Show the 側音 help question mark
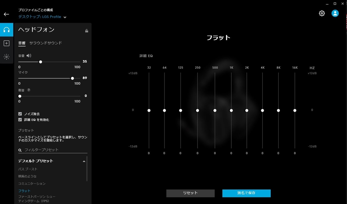The image size is (347, 204). [x=29, y=90]
